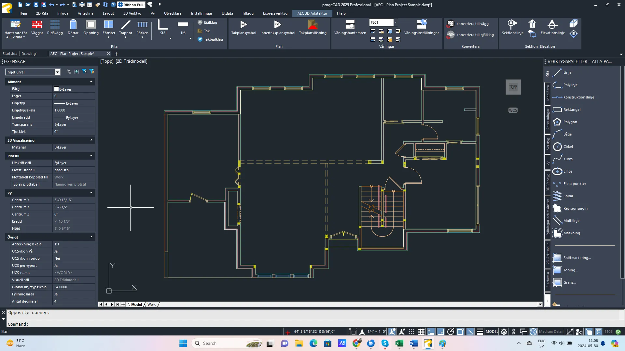Pick the Revisionsmoln tool
Viewport: 625px width, 351px height.
click(x=575, y=208)
